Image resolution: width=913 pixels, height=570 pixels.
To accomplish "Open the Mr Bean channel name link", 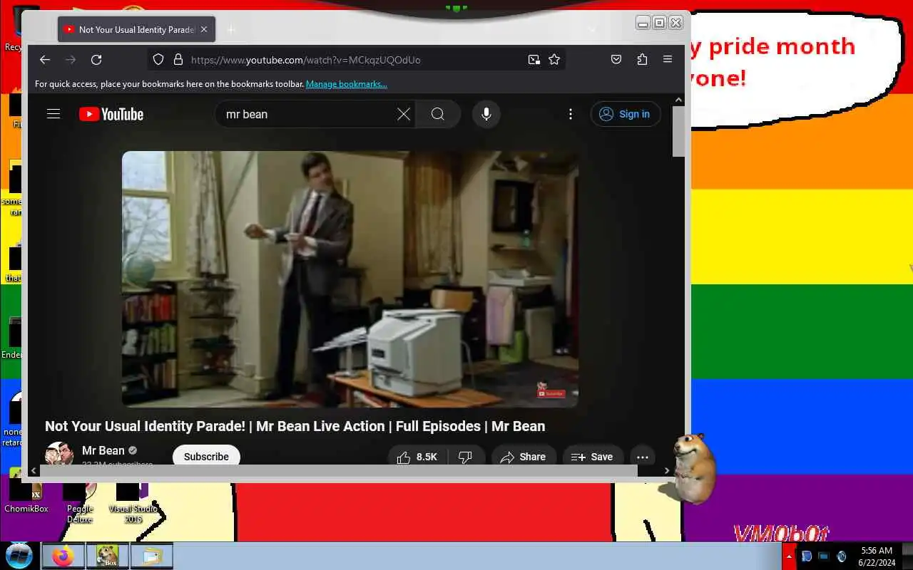I will (103, 450).
